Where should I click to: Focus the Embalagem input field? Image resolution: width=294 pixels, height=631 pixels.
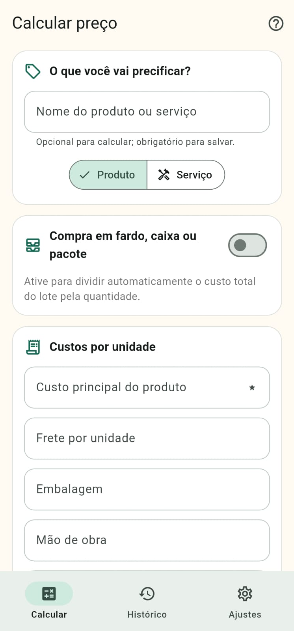click(147, 489)
